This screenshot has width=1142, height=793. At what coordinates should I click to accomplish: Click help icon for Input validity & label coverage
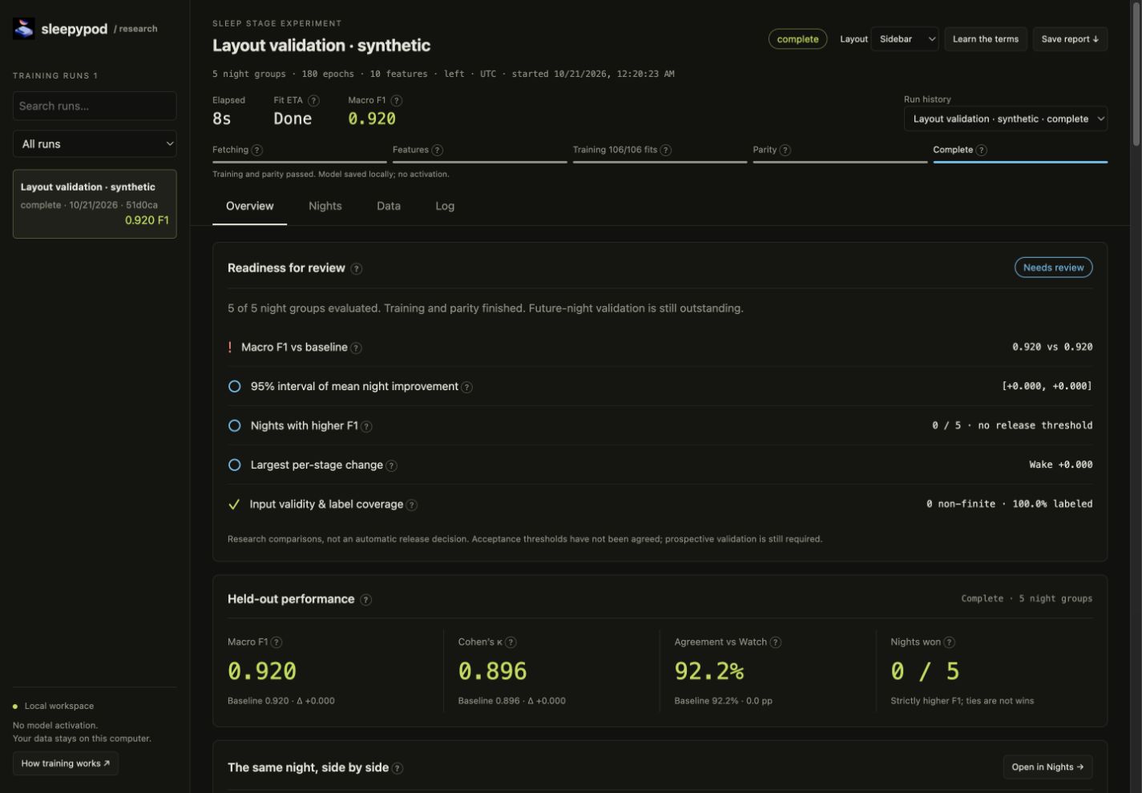pos(411,505)
